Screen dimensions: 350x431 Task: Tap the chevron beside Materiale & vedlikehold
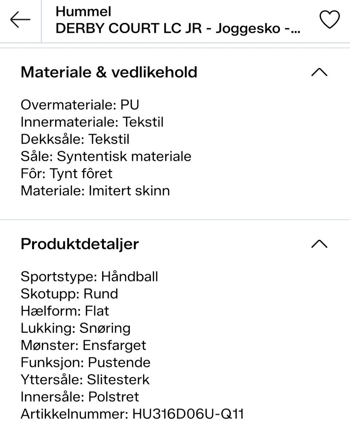[x=319, y=72]
